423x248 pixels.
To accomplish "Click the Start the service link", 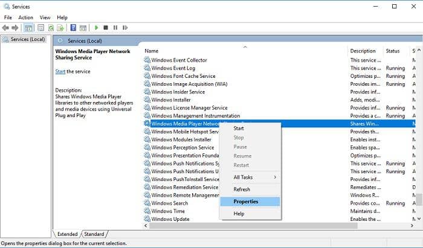I will point(60,71).
